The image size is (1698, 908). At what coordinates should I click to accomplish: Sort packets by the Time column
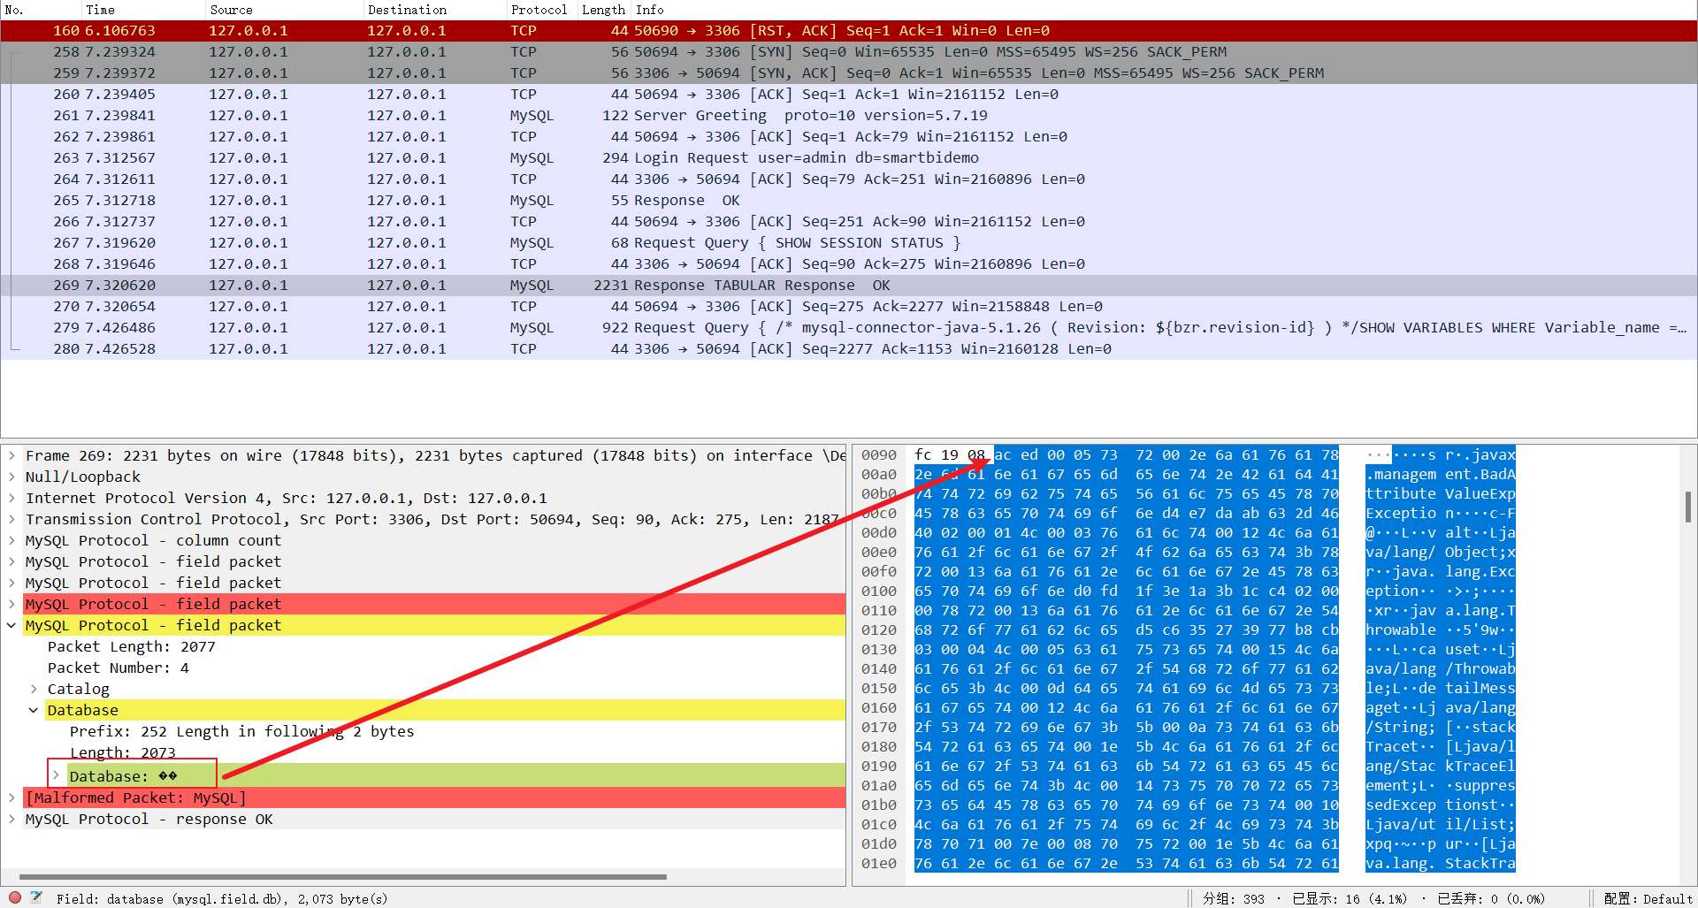tap(100, 10)
